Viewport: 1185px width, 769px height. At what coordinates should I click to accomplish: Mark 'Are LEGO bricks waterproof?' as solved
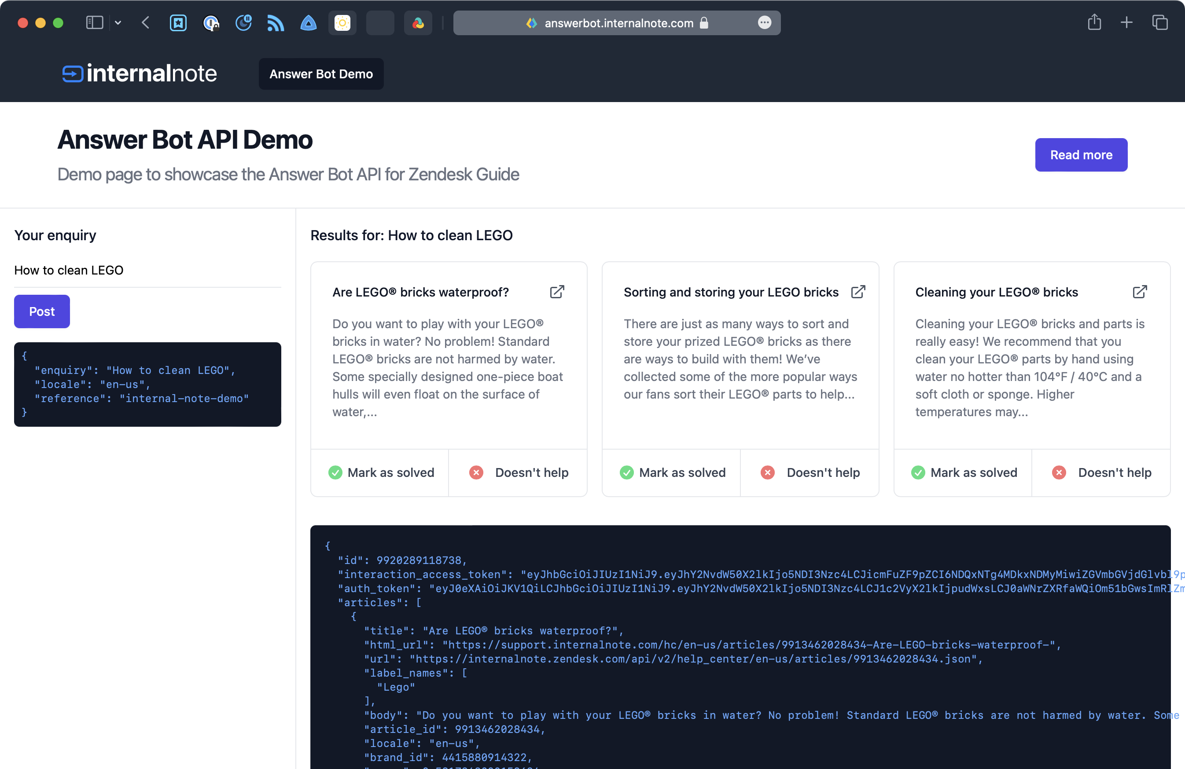click(x=380, y=472)
